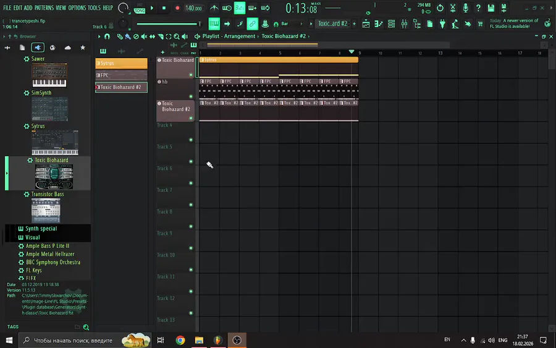Click the render/export audio icon

(x=504, y=8)
